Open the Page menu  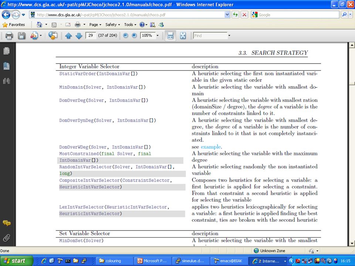(95, 25)
